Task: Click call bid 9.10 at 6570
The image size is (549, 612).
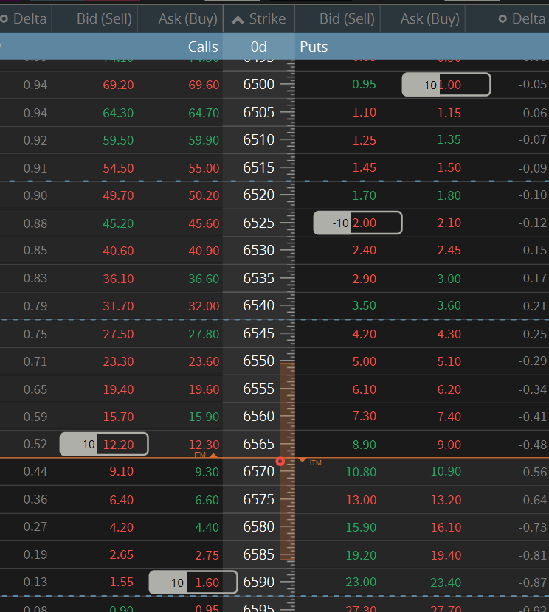Action: pos(121,471)
